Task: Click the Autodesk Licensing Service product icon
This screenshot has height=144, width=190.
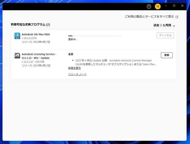Action: coord(17,56)
